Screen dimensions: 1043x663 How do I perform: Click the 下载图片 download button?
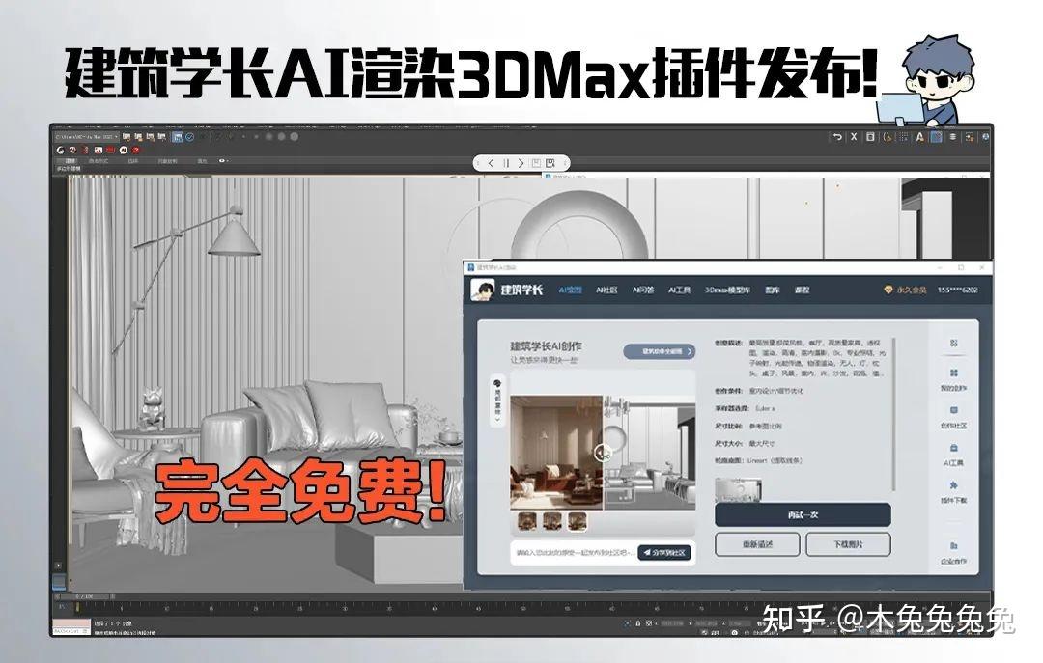click(x=848, y=543)
